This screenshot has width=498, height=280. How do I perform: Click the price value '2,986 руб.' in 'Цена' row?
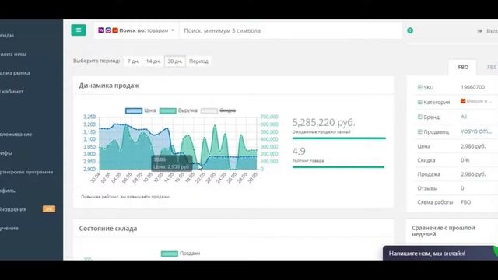click(x=473, y=146)
